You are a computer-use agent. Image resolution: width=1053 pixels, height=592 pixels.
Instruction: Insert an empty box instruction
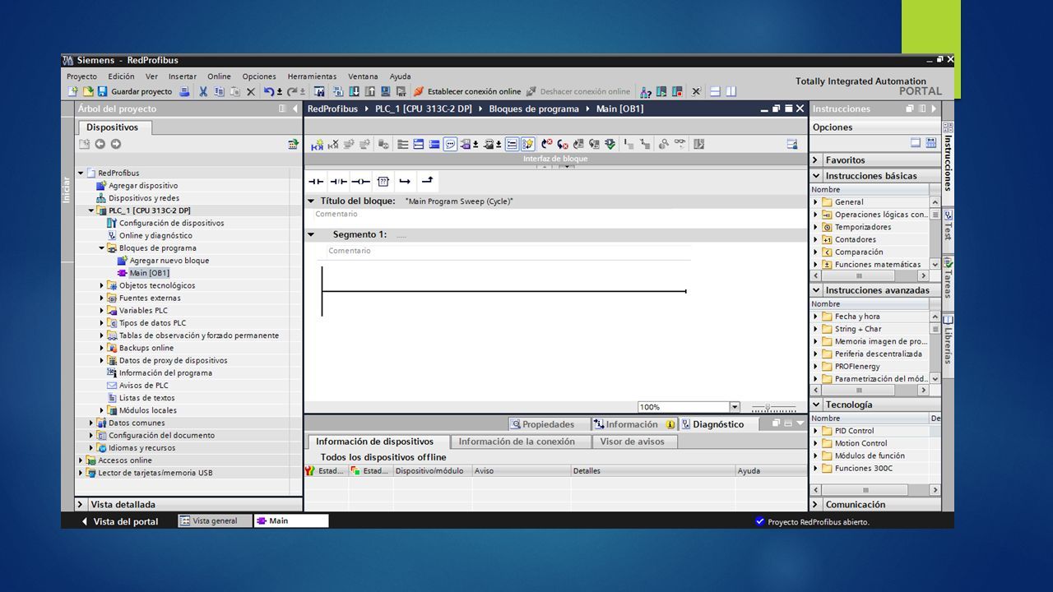(x=383, y=182)
